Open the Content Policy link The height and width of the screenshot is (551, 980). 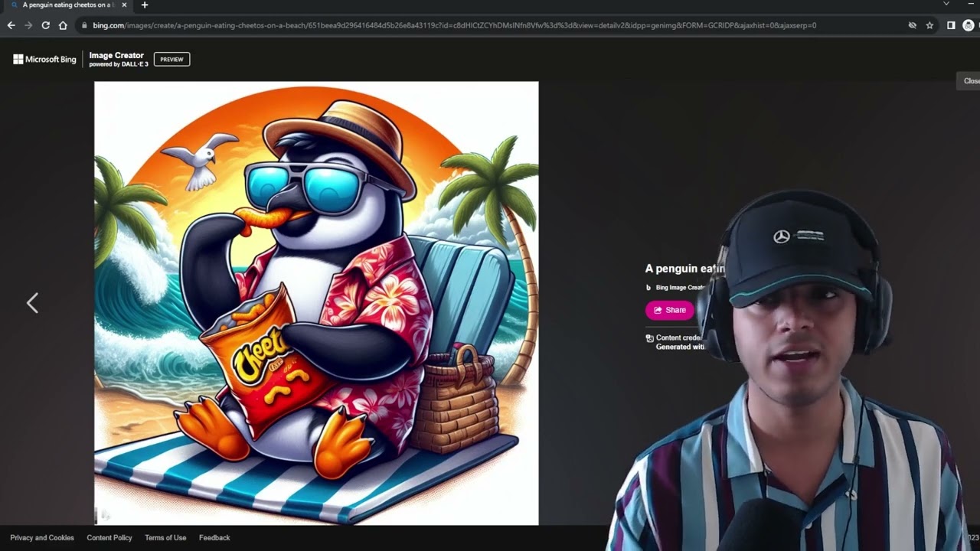click(109, 538)
